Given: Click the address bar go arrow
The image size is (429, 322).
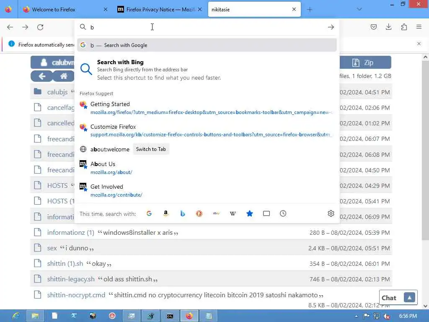Looking at the screenshot, I should [331, 27].
